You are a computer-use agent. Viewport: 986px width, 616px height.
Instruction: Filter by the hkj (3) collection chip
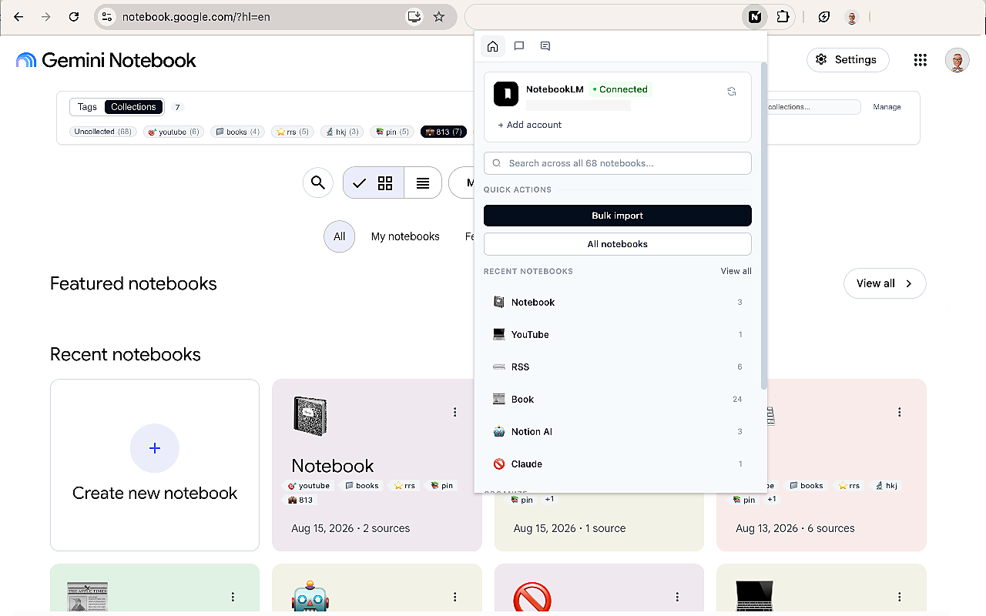343,132
